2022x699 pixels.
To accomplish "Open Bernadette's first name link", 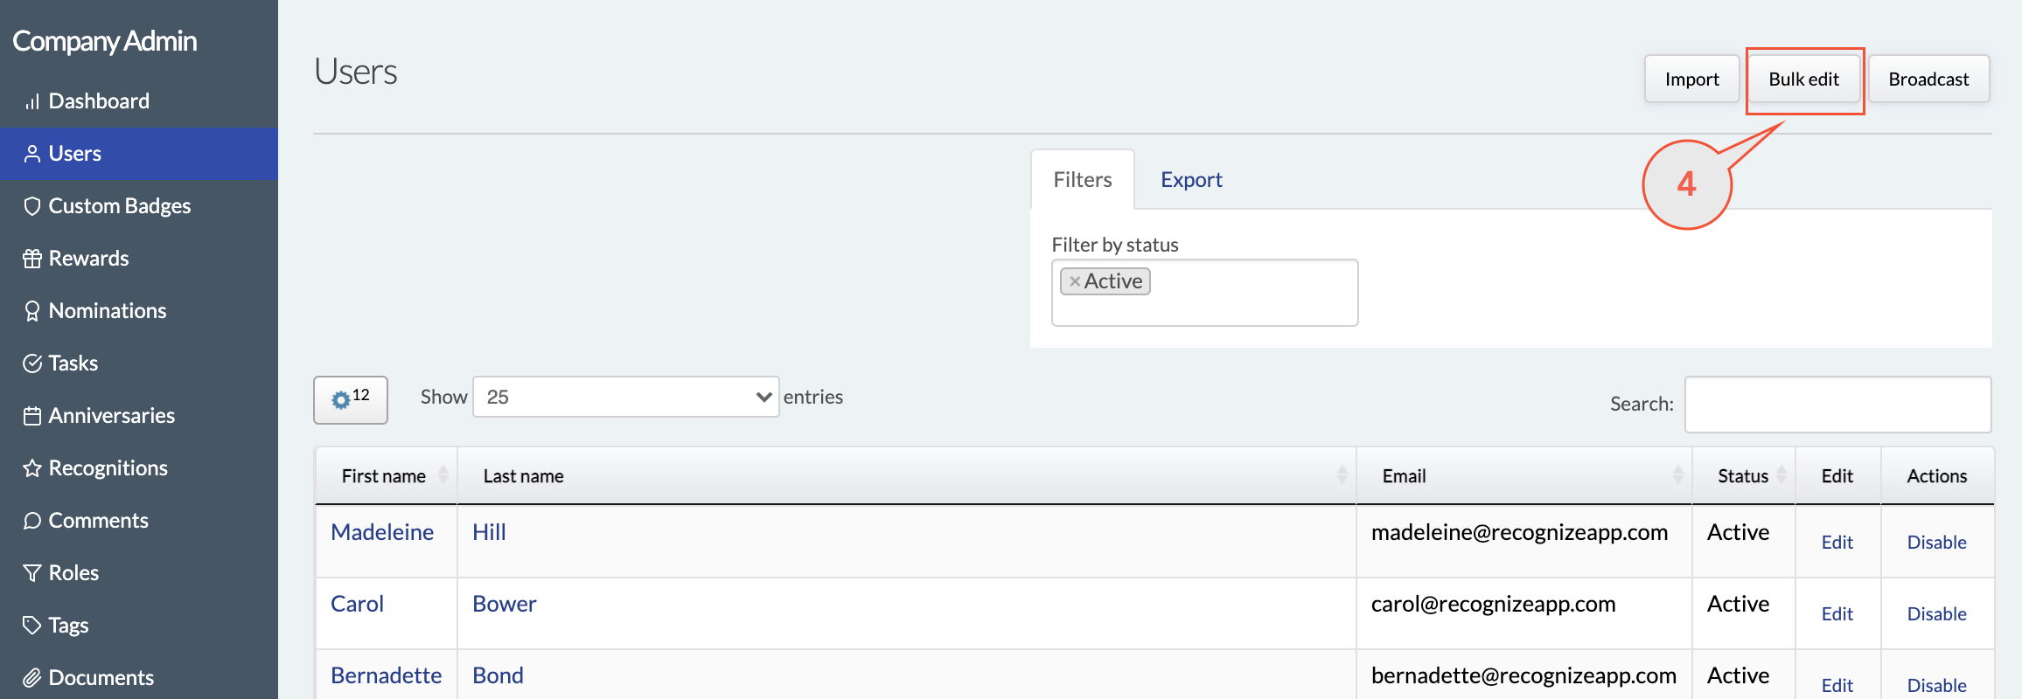I will (386, 675).
